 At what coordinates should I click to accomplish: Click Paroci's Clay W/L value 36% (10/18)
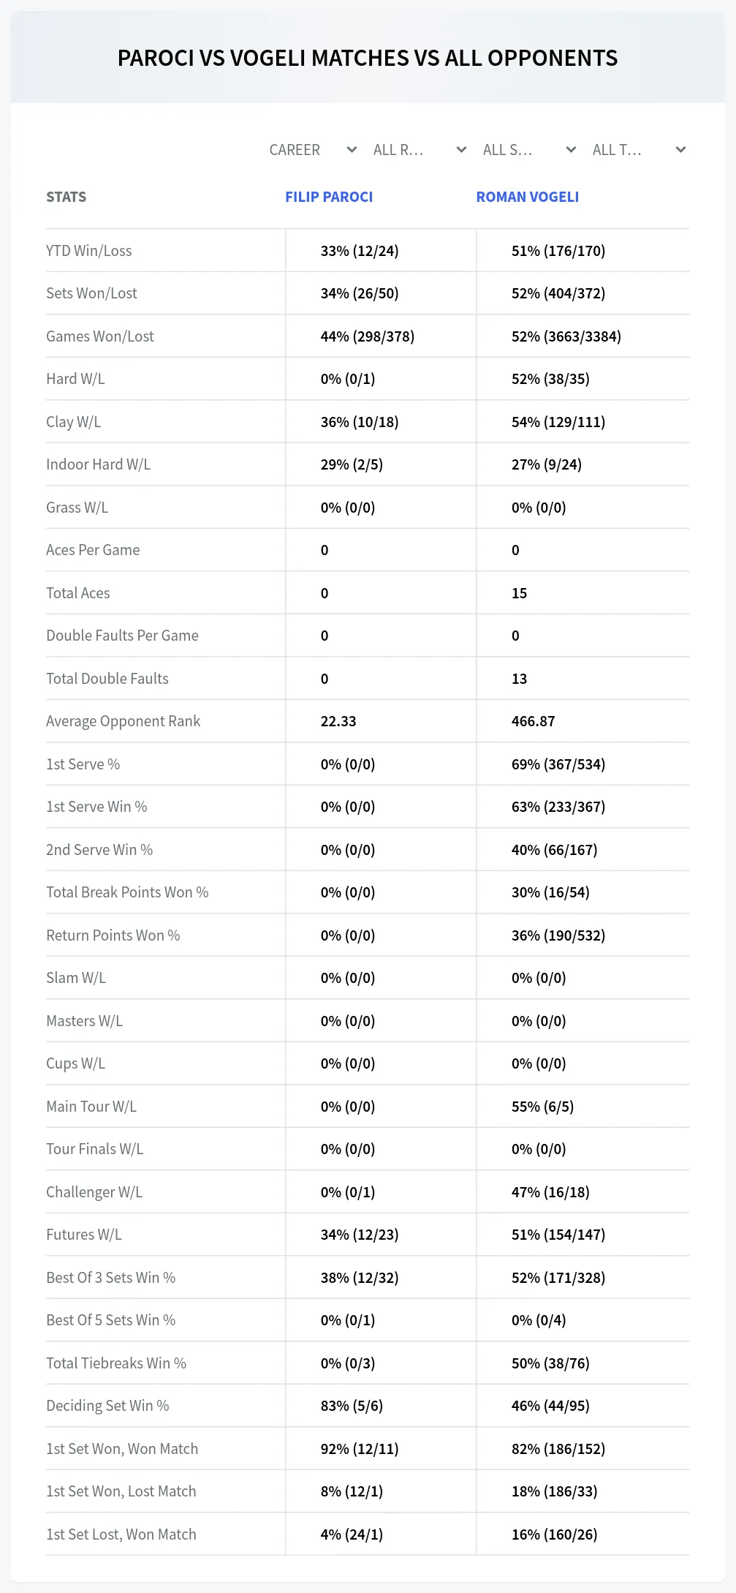click(x=360, y=422)
